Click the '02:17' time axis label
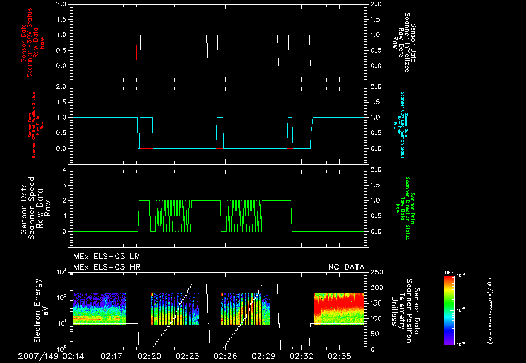Image resolution: width=526 pixels, height=363 pixels. (111, 356)
